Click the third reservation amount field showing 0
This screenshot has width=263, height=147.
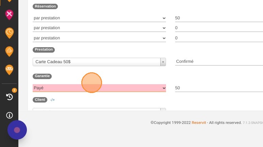(219, 38)
